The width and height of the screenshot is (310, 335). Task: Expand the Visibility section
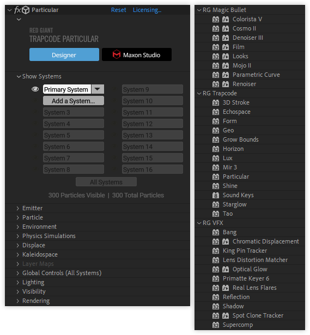[x=18, y=291]
